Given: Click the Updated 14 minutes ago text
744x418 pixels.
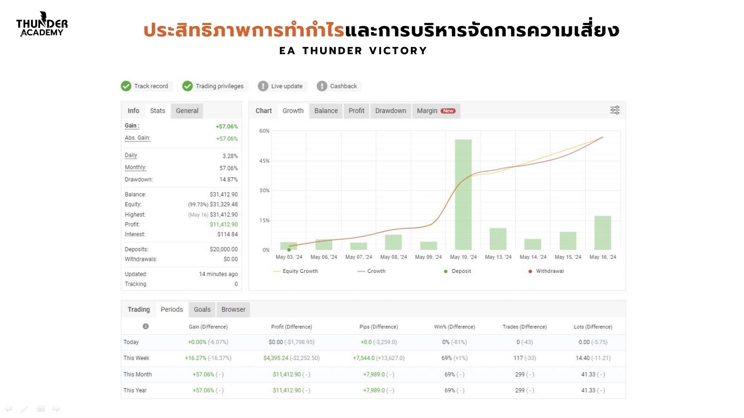Looking at the screenshot, I should click(x=218, y=274).
